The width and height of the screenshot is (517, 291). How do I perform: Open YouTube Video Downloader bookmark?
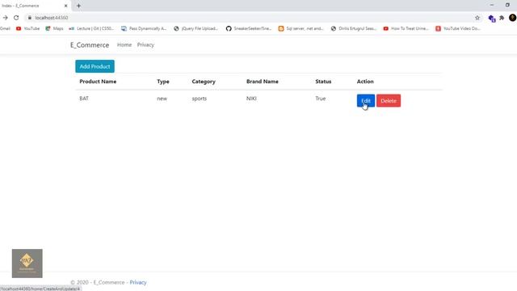tap(458, 29)
